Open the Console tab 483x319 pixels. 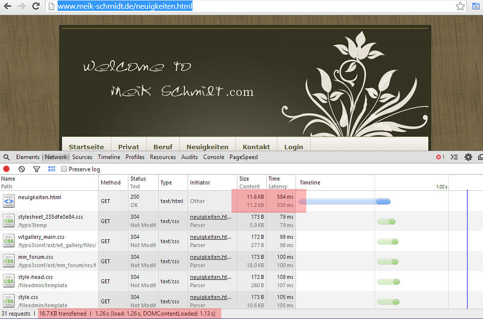(x=214, y=157)
